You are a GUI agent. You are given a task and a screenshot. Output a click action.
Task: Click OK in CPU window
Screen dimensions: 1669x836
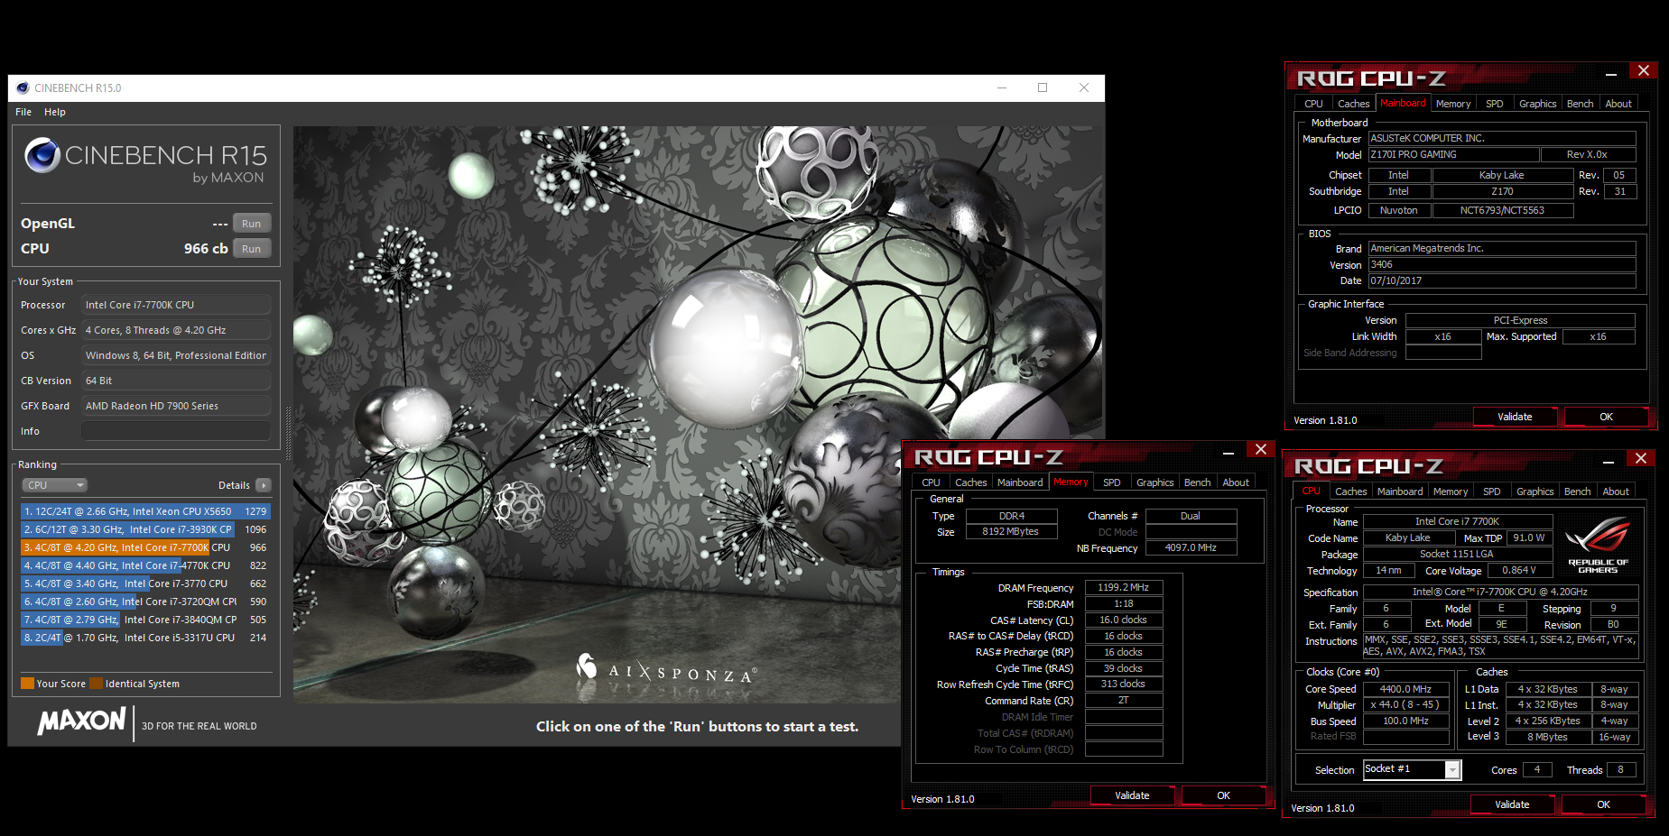[1603, 804]
